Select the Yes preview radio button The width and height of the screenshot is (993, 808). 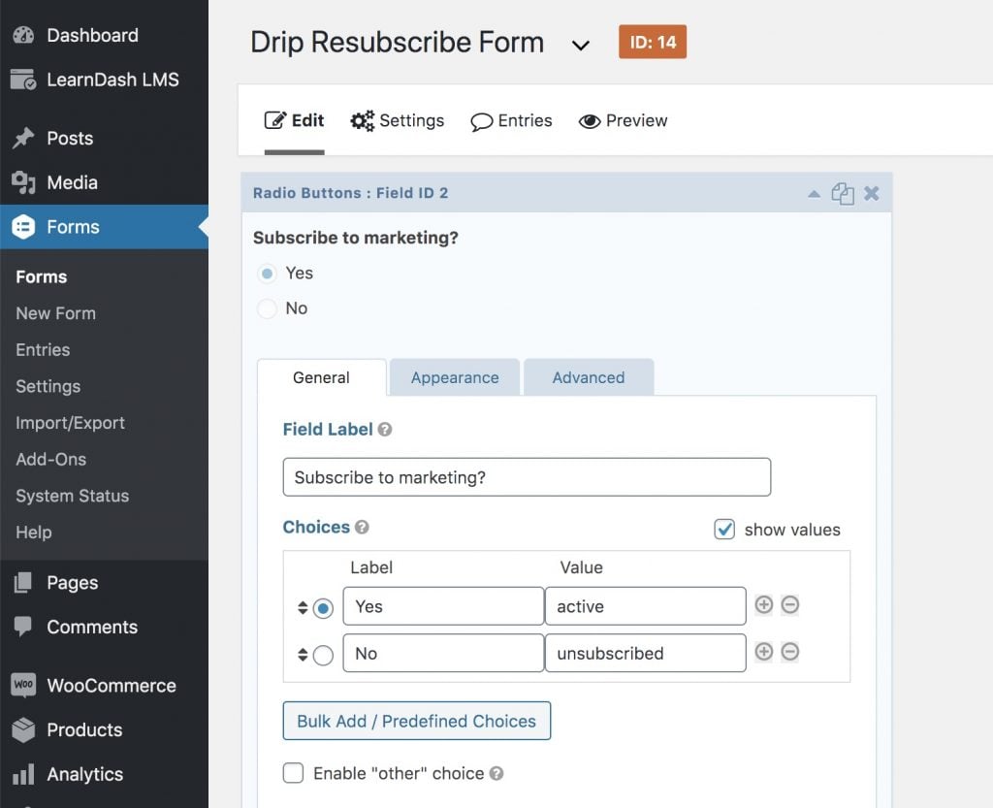268,274
